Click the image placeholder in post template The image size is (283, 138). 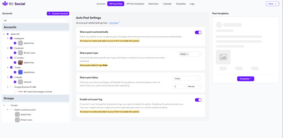click(x=223, y=57)
